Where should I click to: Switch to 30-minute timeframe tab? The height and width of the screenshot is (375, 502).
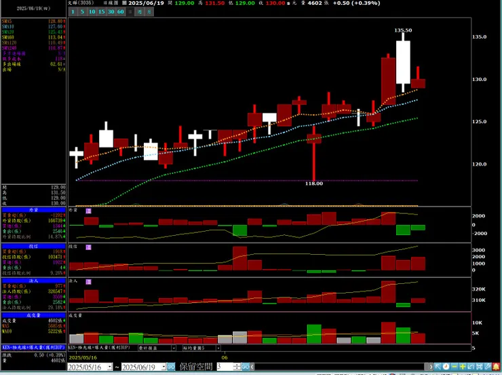(x=111, y=12)
